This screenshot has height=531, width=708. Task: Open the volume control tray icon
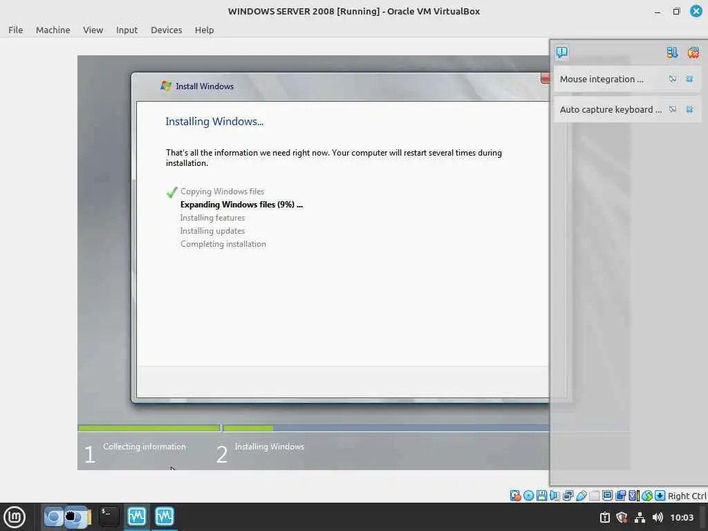coord(658,517)
